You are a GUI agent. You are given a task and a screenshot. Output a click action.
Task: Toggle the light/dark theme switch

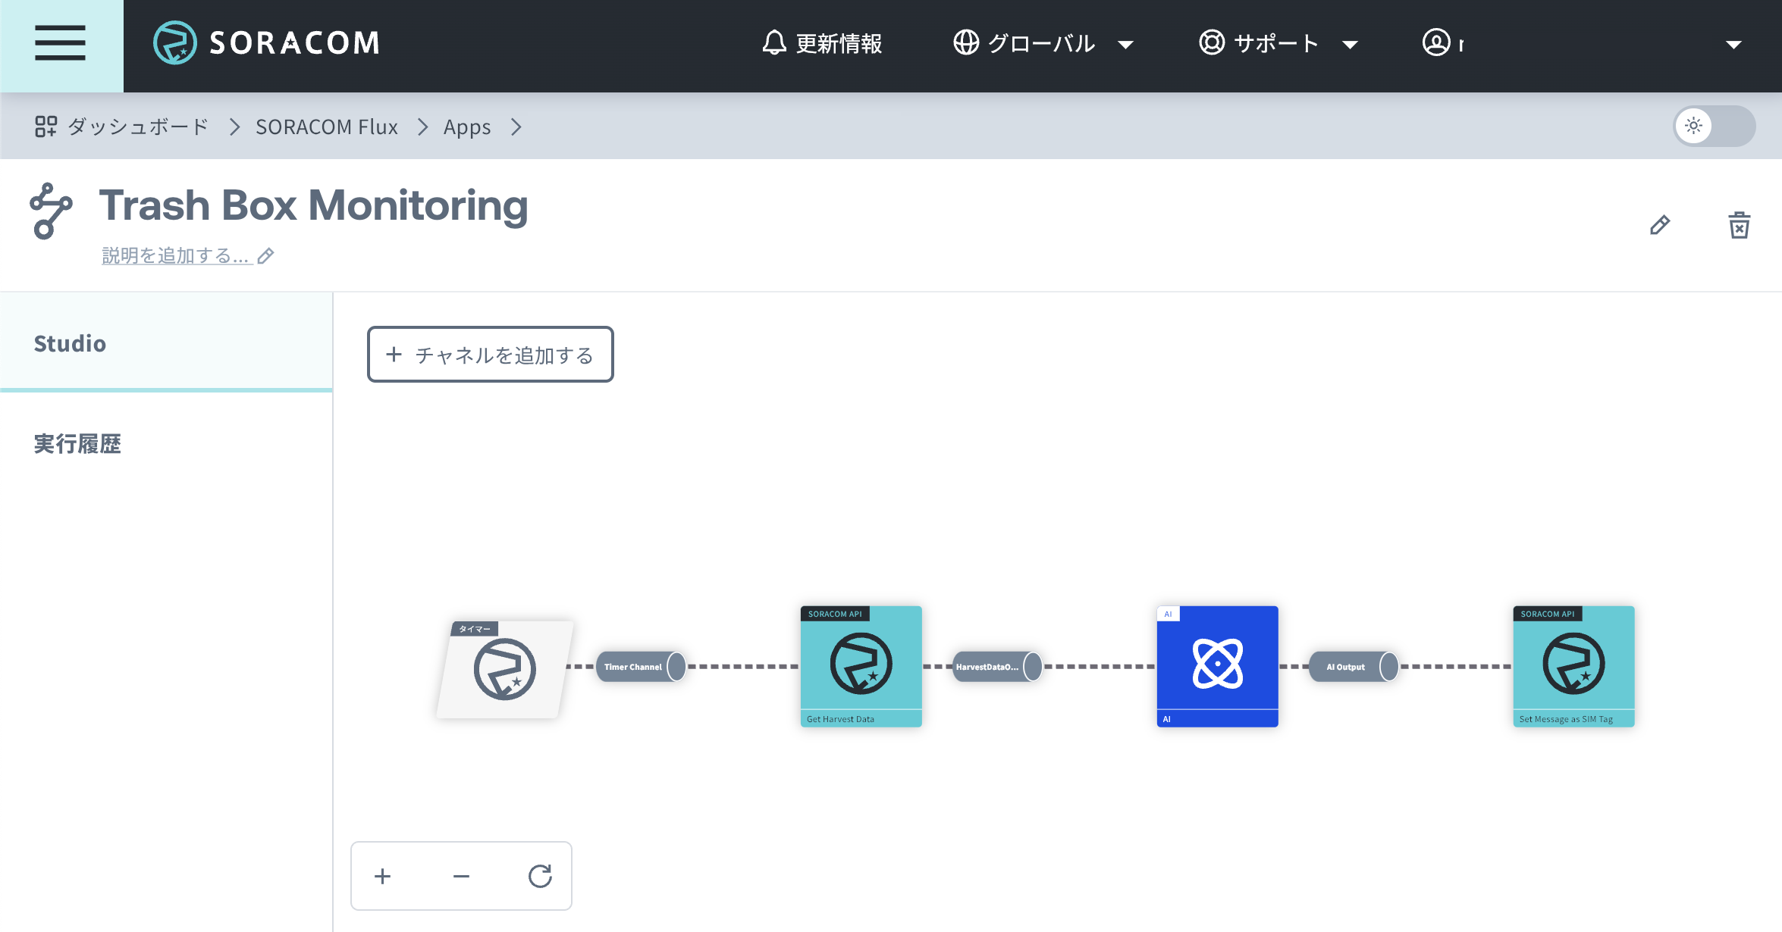(1714, 127)
